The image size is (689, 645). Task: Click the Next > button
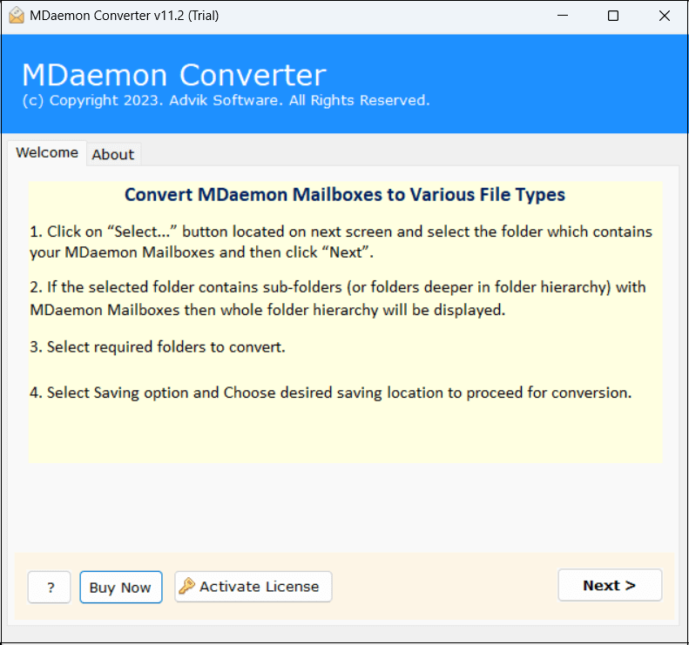coord(610,585)
